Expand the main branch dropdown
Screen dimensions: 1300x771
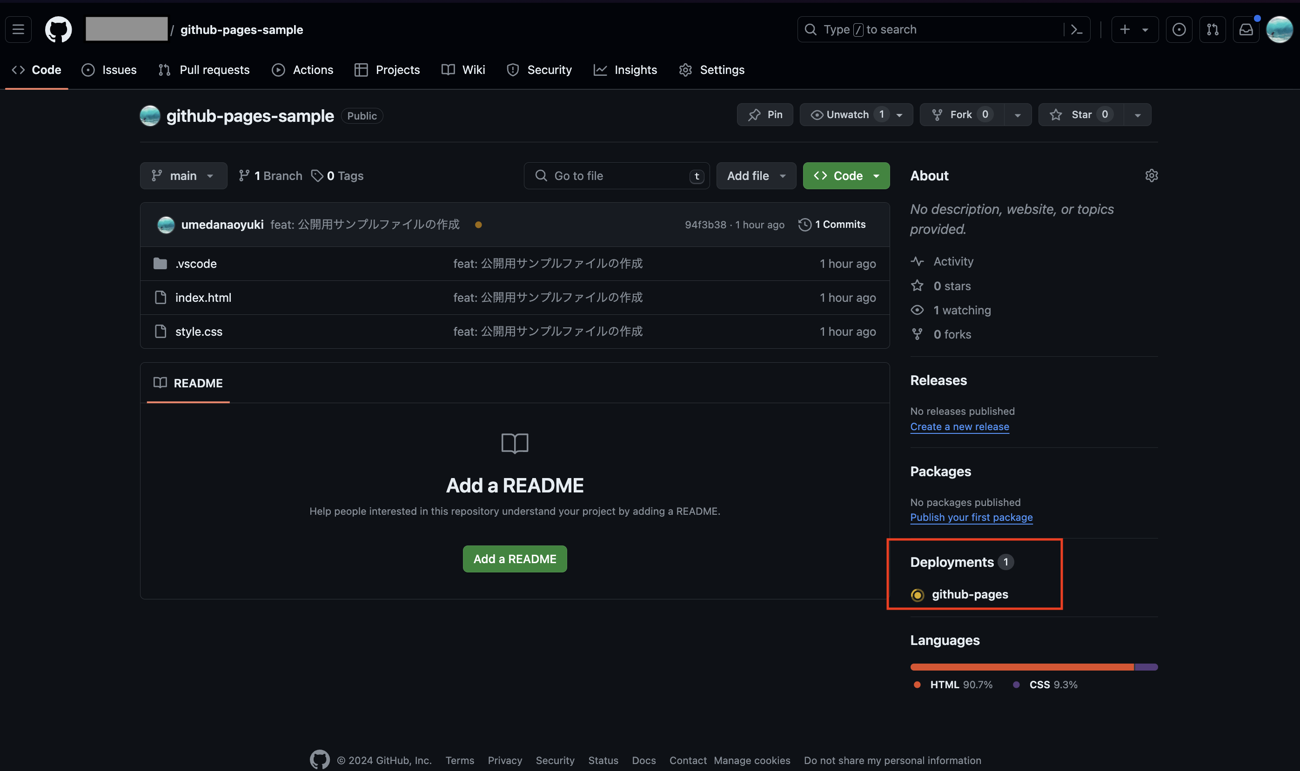pos(183,176)
